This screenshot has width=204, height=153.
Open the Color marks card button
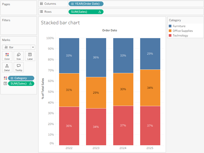click(7, 56)
